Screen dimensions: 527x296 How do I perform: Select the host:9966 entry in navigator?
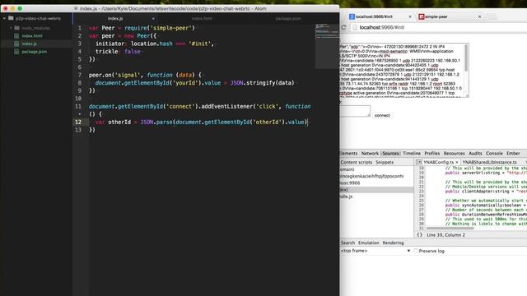349,183
